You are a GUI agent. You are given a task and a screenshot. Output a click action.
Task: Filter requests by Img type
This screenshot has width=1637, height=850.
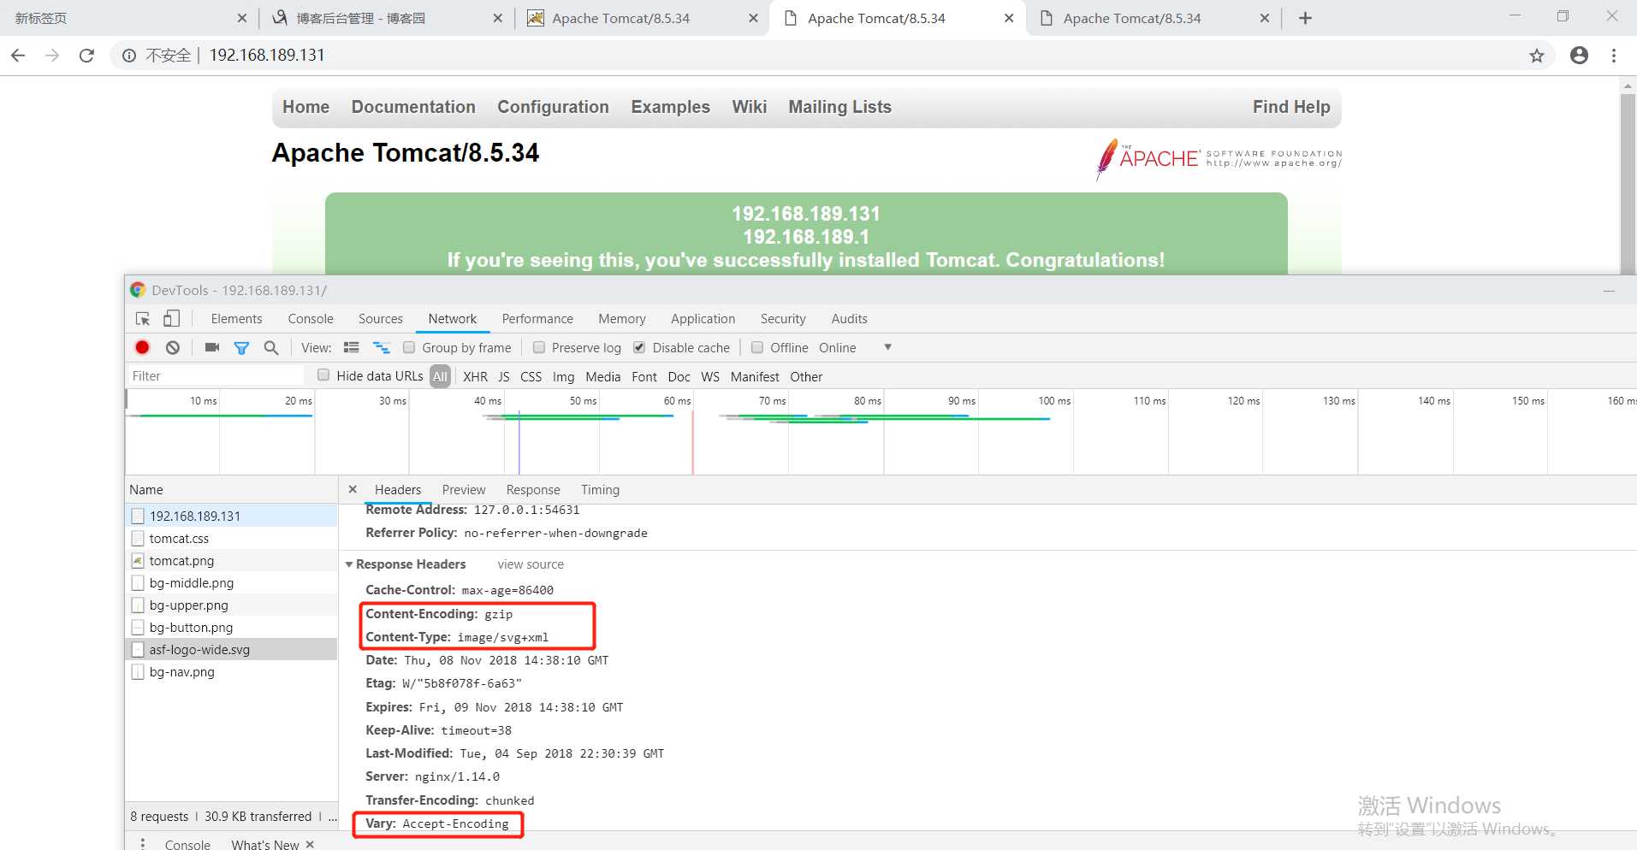coord(563,376)
